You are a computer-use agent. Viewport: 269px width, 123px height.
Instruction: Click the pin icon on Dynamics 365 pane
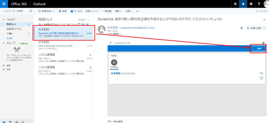click(x=263, y=43)
